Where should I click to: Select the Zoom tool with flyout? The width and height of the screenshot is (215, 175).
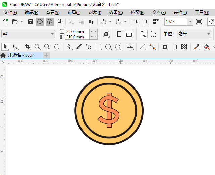tap(38, 47)
